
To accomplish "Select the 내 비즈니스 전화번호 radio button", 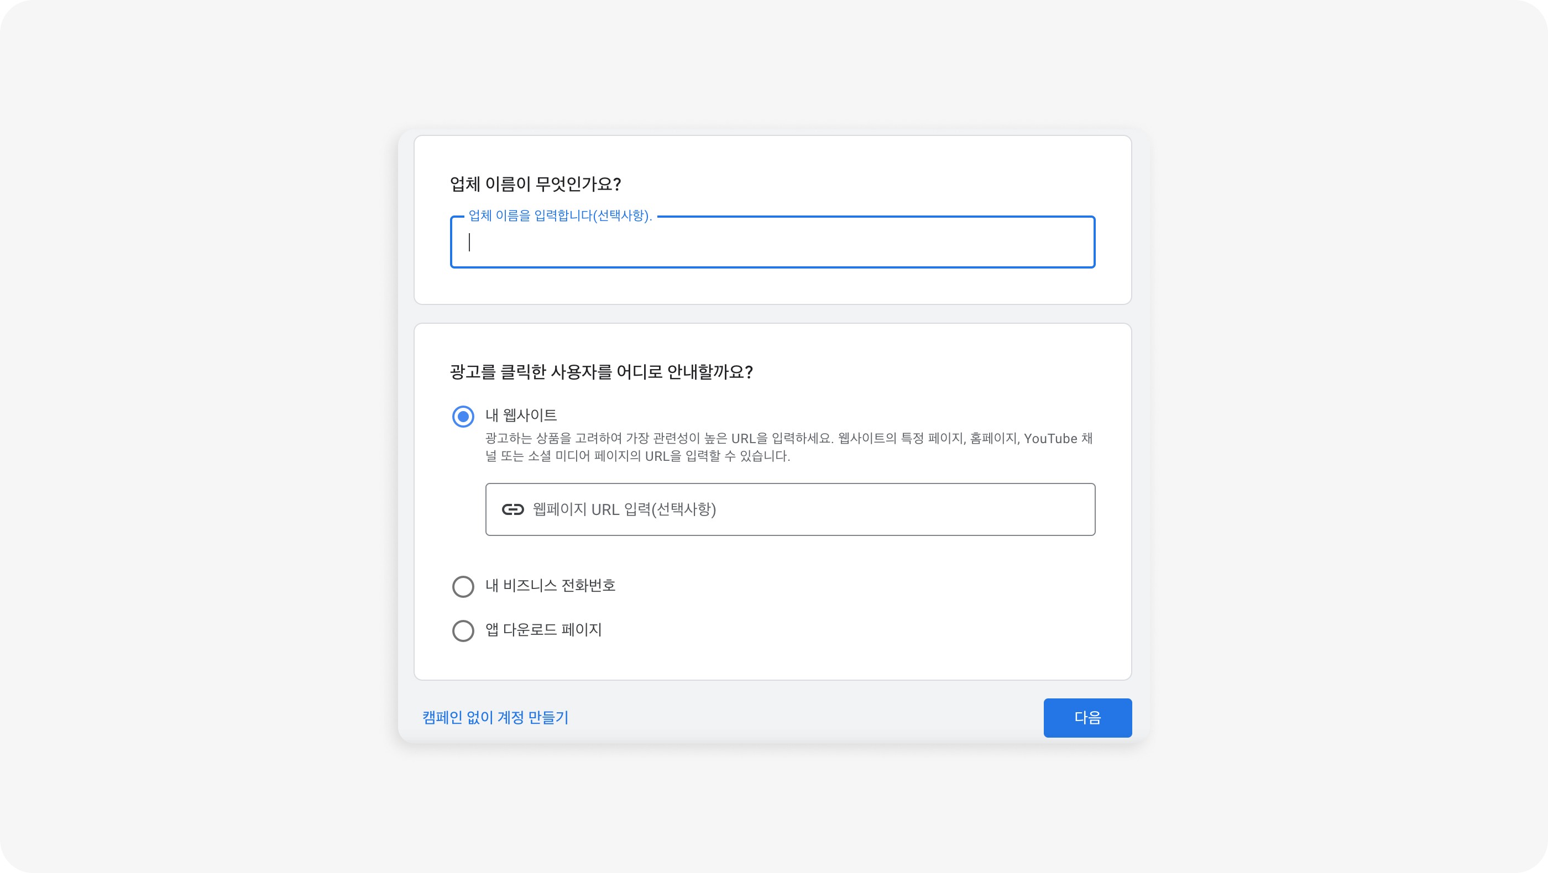I will 463,587.
